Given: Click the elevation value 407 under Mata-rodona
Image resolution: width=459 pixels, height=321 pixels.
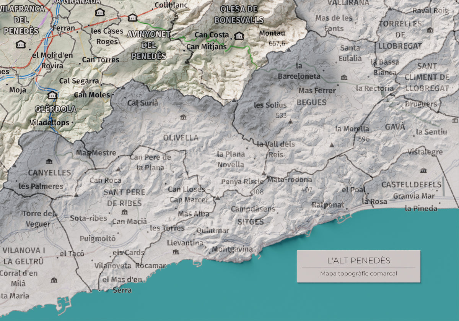Looking at the screenshot, I should [x=307, y=190].
